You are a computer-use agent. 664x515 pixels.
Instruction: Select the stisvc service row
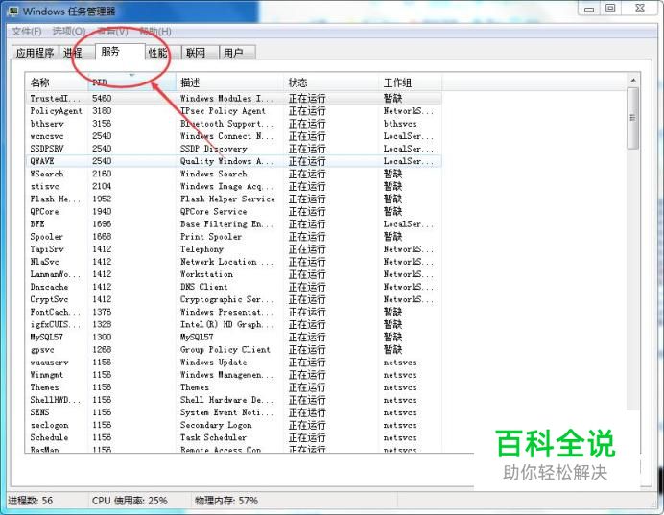pyautogui.click(x=233, y=186)
